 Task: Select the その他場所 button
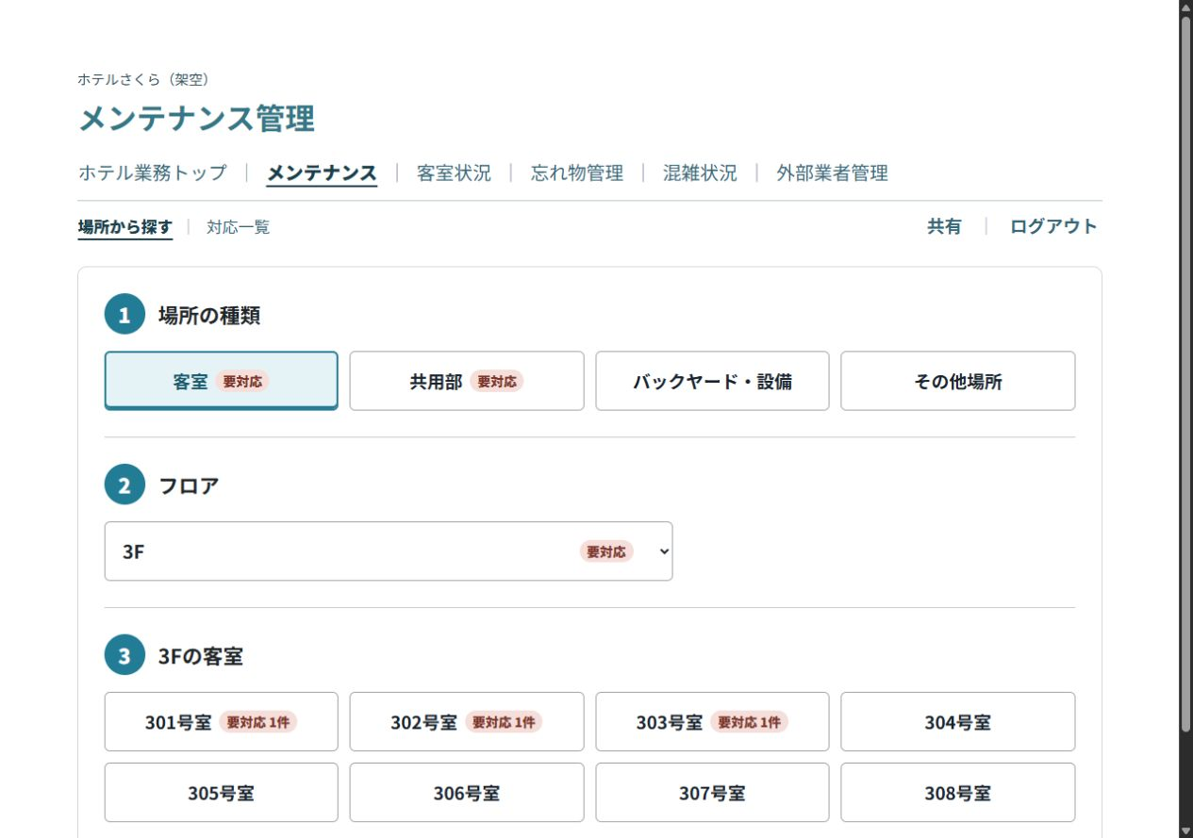click(958, 381)
